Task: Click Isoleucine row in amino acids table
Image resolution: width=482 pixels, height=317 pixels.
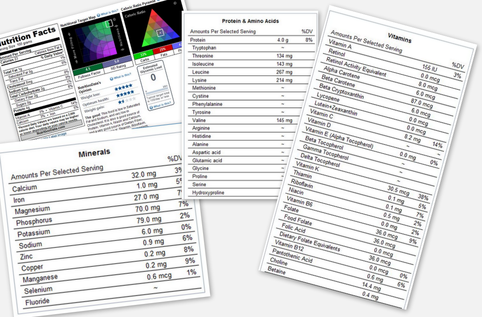Action: pos(251,64)
